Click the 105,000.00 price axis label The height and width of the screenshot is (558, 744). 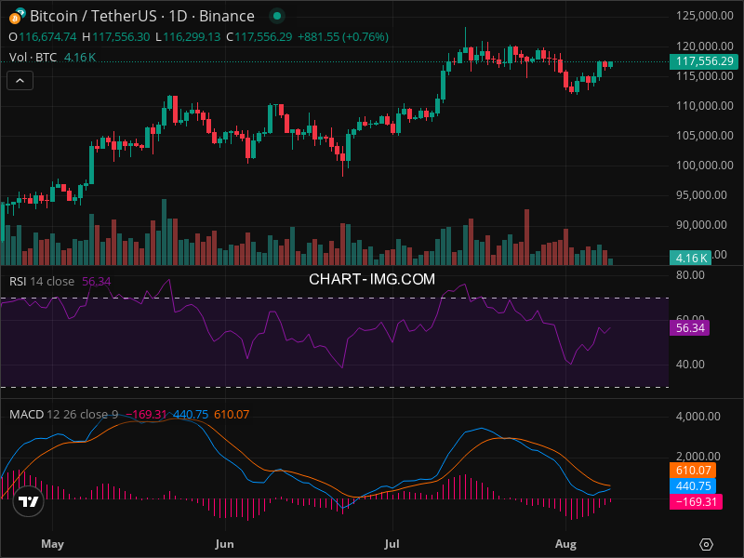click(x=705, y=136)
